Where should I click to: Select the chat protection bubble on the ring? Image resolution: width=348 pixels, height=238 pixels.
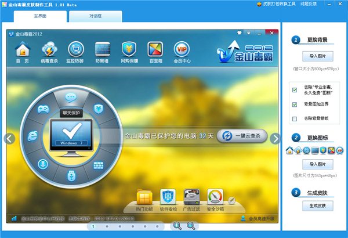pyautogui.click(x=71, y=98)
